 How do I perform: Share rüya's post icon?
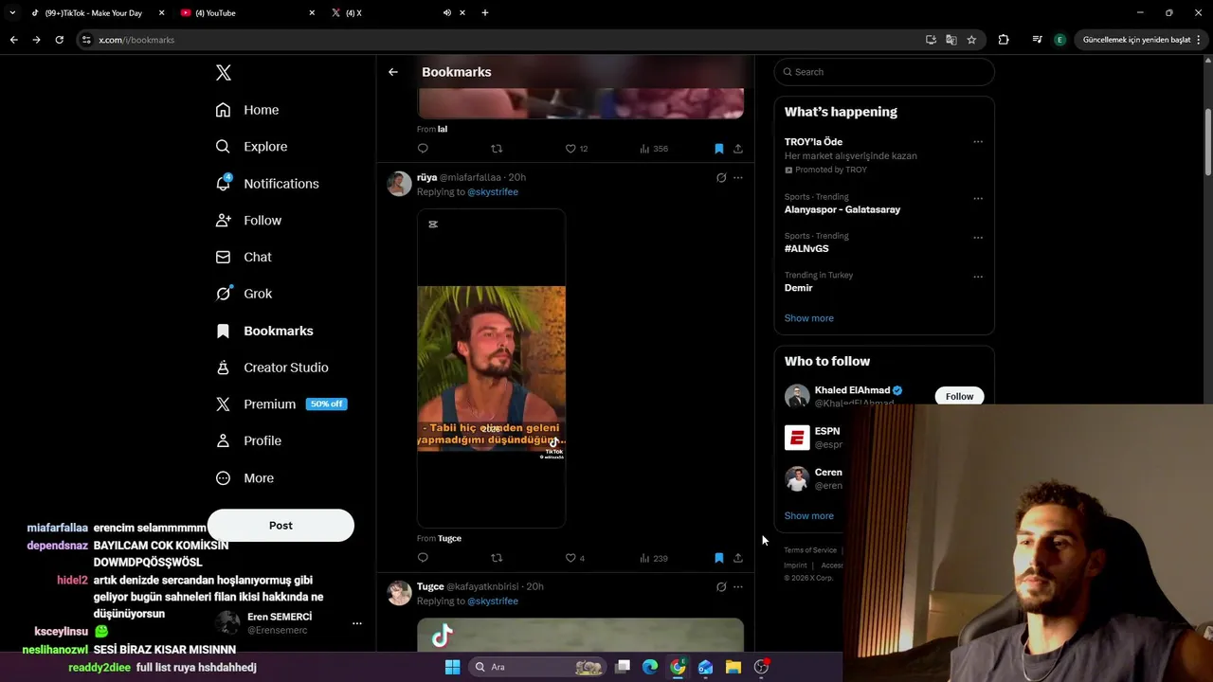tap(738, 558)
